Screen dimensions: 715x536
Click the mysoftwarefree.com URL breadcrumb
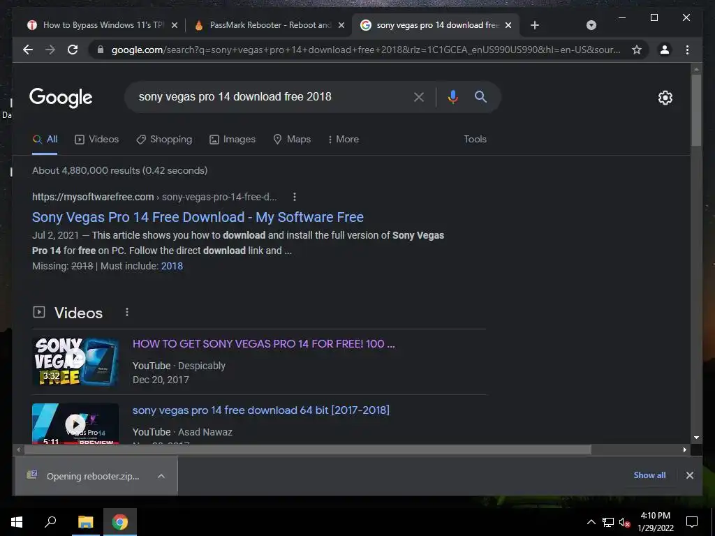coord(154,197)
